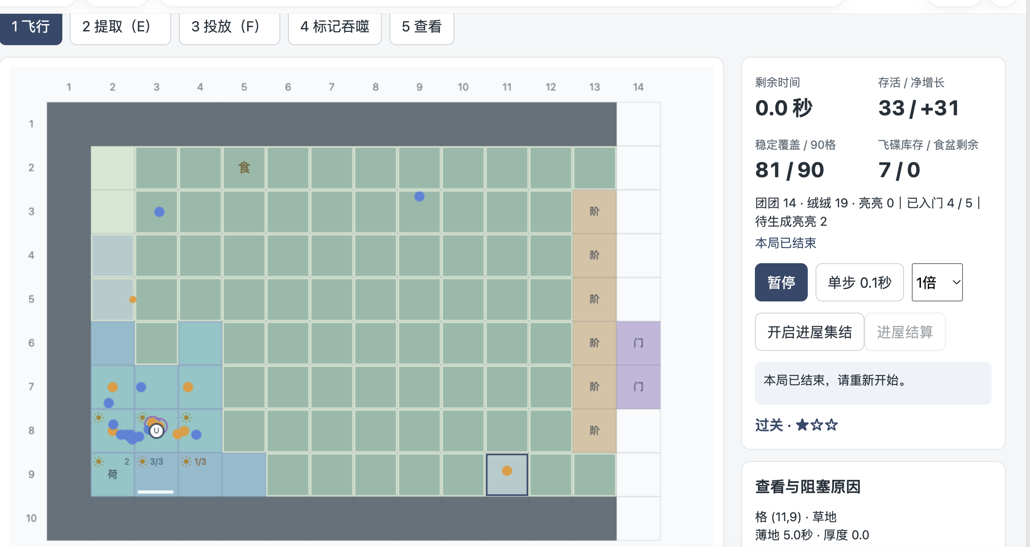Switch to 2 提取 (E) mode
The height and width of the screenshot is (547, 1030).
click(x=120, y=27)
